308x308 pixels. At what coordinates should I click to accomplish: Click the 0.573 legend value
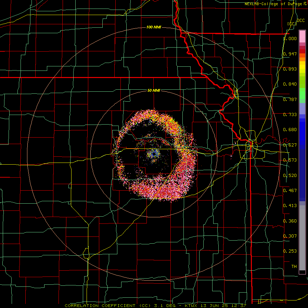pyautogui.click(x=290, y=160)
